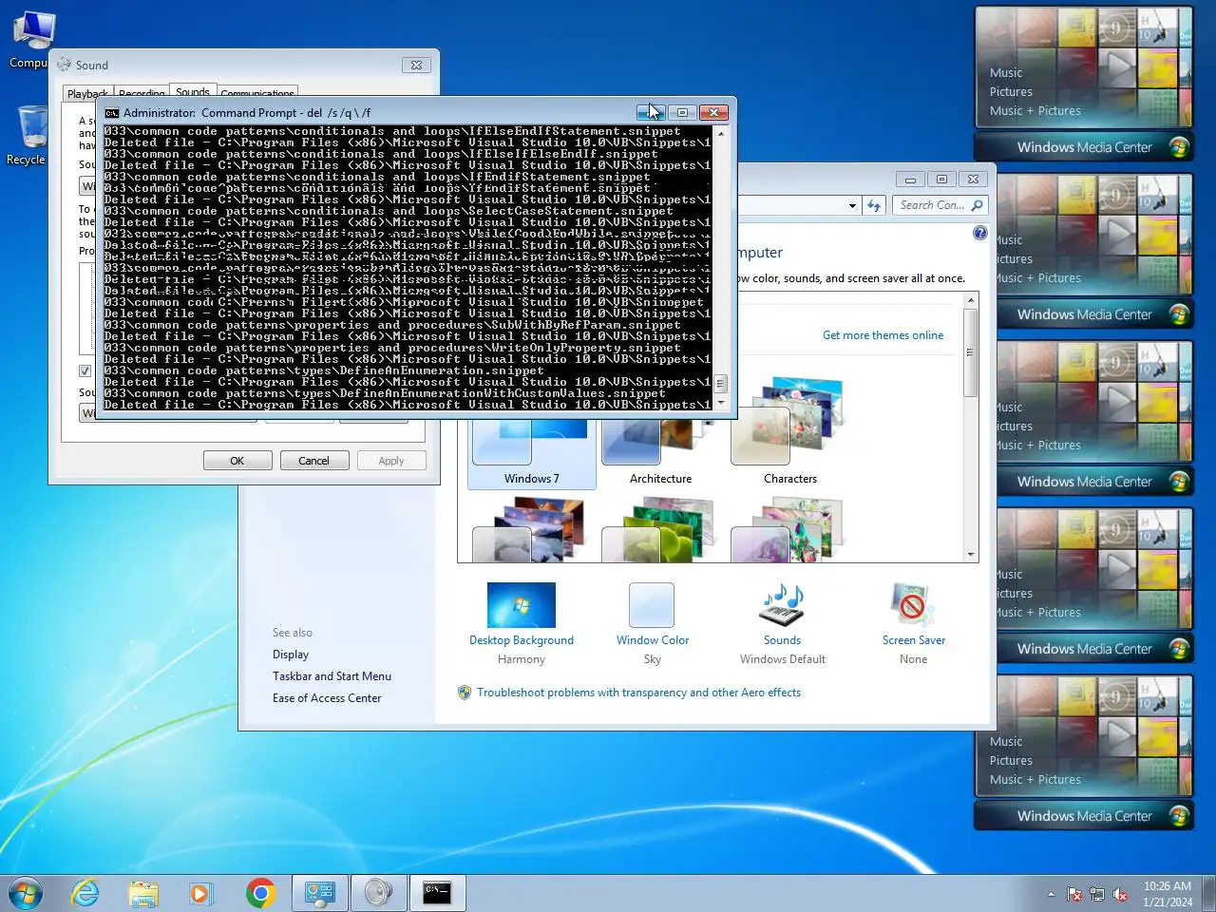Click the shield icon beside the Troubleshoot link
This screenshot has height=912, width=1216.
[x=465, y=693]
